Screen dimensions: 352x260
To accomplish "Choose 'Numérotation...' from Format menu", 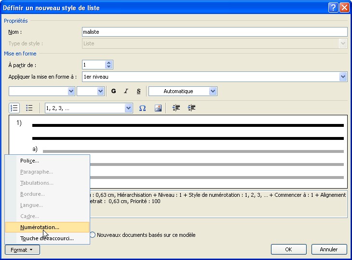I will point(40,227).
